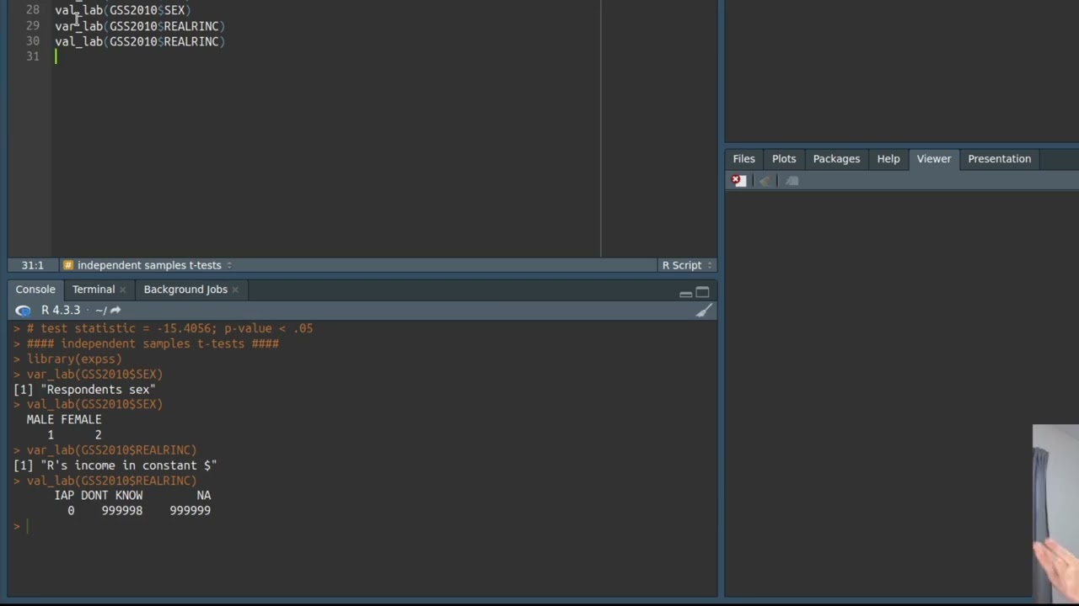The width and height of the screenshot is (1079, 606).
Task: Switch to the Terminal tab
Action: (x=93, y=290)
